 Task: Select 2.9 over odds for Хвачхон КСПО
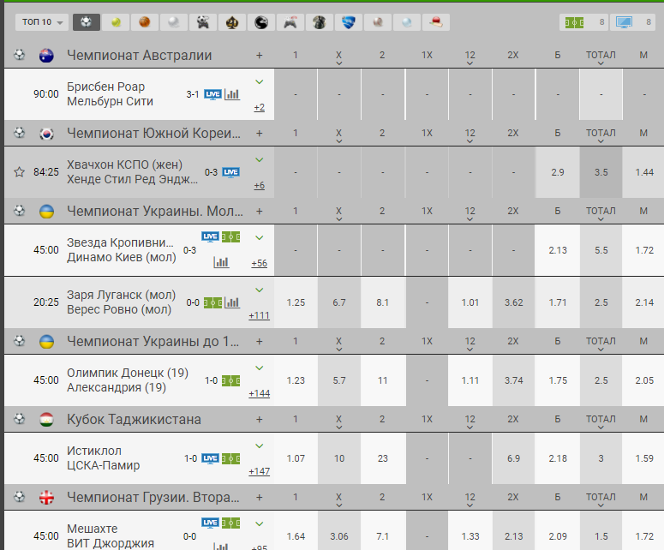(558, 172)
